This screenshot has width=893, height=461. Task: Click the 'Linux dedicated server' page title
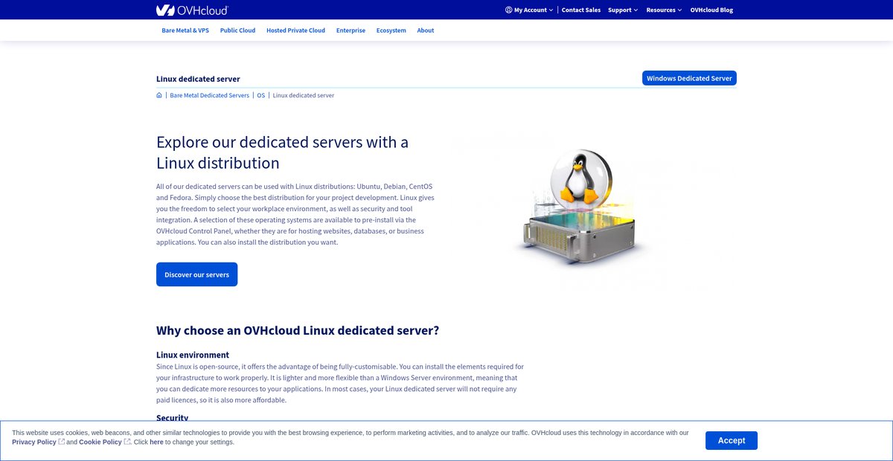(x=198, y=79)
